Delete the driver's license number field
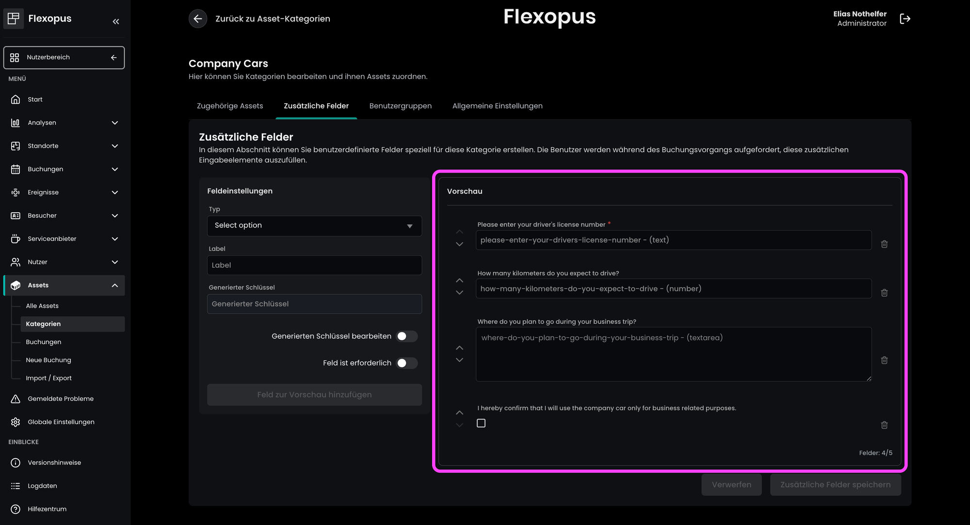The image size is (970, 525). 884,244
